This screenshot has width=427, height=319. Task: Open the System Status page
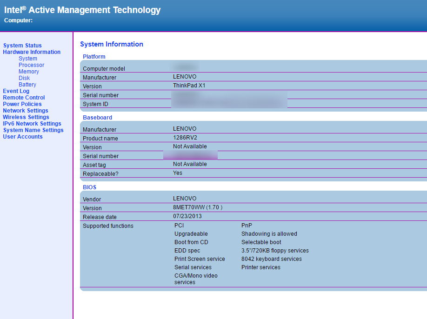coord(22,46)
